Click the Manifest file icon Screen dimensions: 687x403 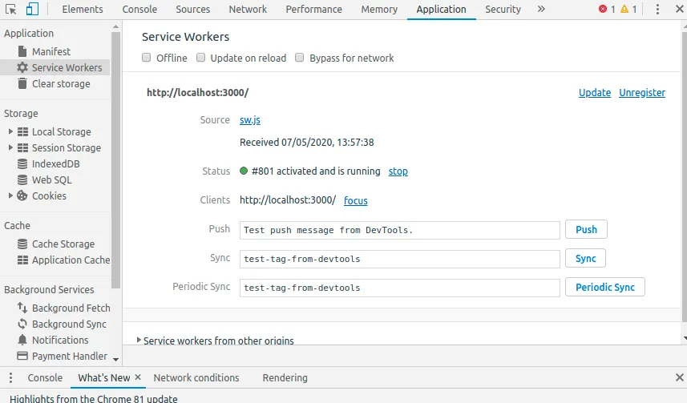point(22,52)
